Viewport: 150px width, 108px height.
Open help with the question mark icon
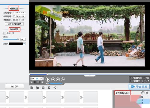[x=49, y=88]
